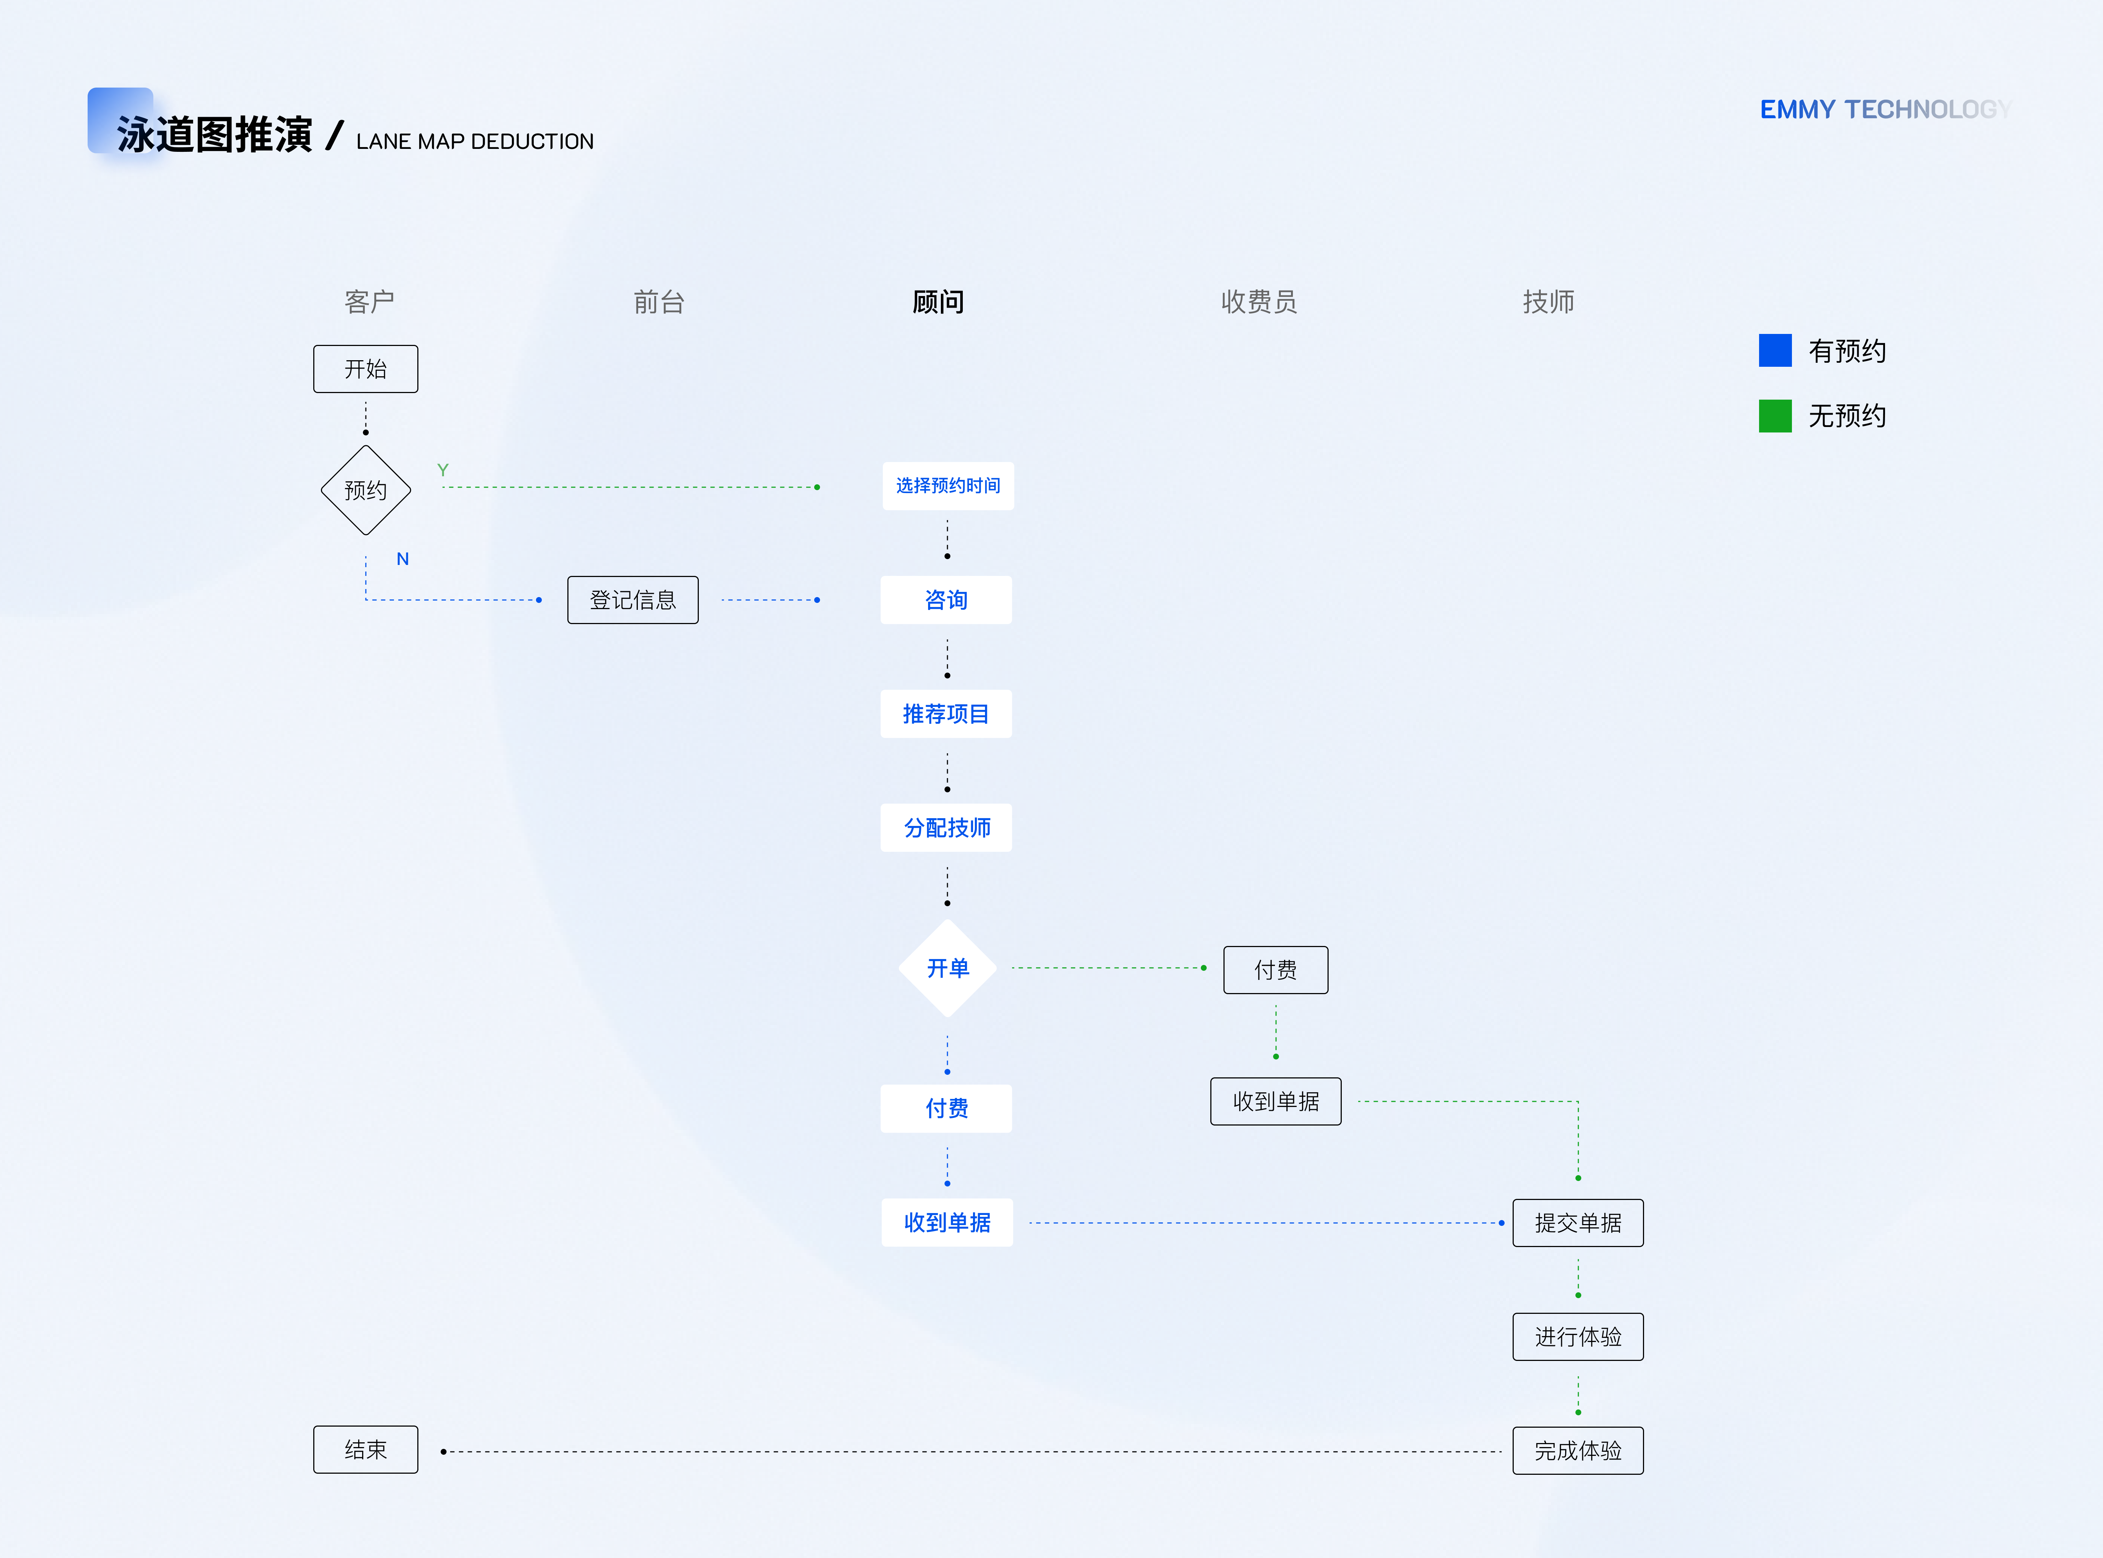
Task: Click the blue 收到单据 box under 顾问
Action: pyautogui.click(x=947, y=1222)
